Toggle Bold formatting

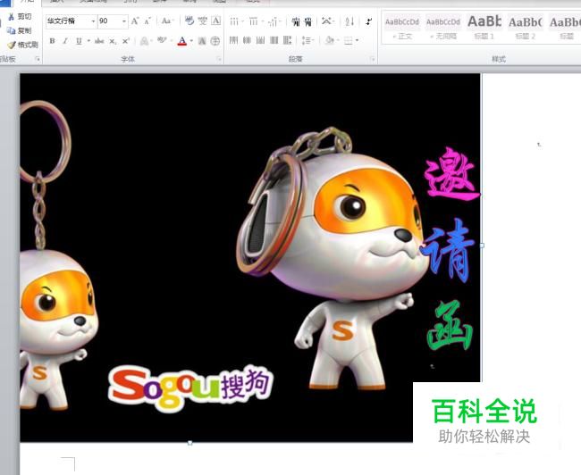click(52, 41)
